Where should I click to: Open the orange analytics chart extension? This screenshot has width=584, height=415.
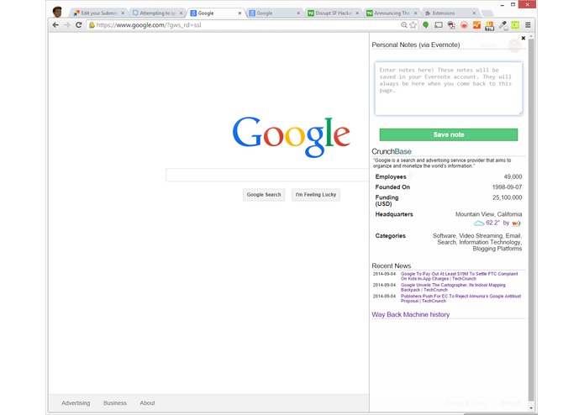click(476, 25)
